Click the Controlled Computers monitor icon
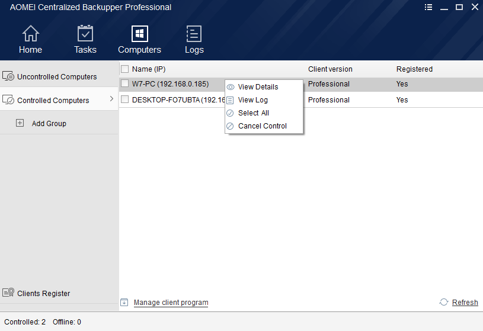483x331 pixels. tap(8, 99)
